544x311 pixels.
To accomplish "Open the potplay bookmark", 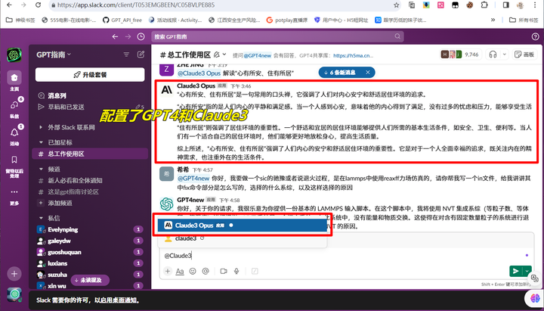I will 286,20.
